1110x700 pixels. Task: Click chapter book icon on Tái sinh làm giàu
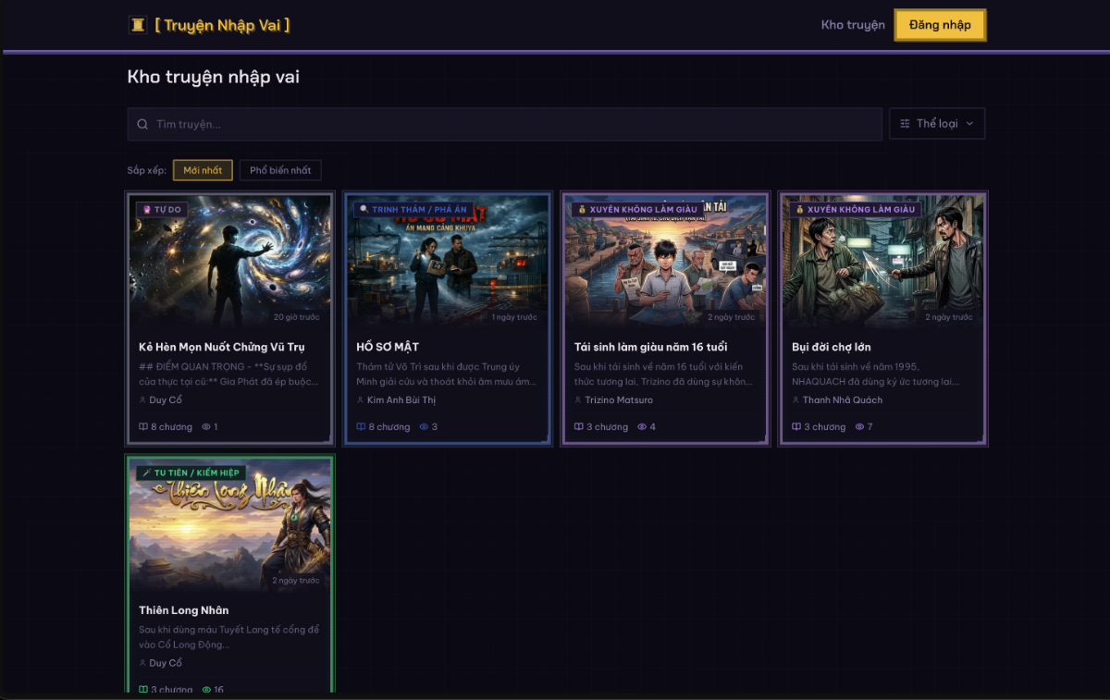[x=579, y=427]
